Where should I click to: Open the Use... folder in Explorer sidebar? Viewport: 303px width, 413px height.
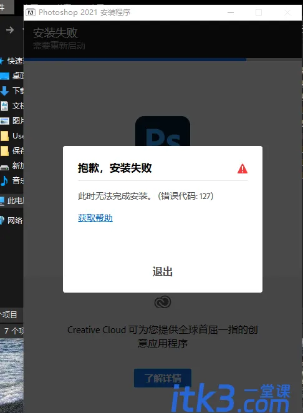[12, 136]
